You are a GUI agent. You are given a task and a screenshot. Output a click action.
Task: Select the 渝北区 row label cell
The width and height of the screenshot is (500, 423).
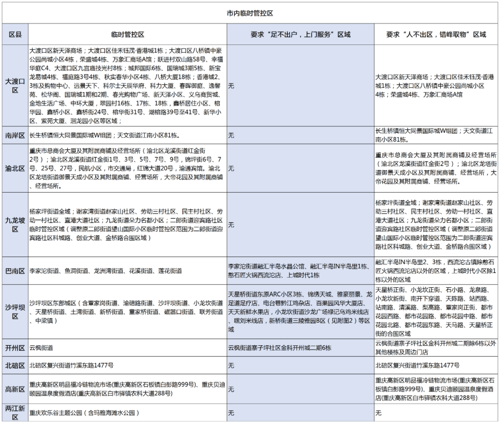pos(15,168)
